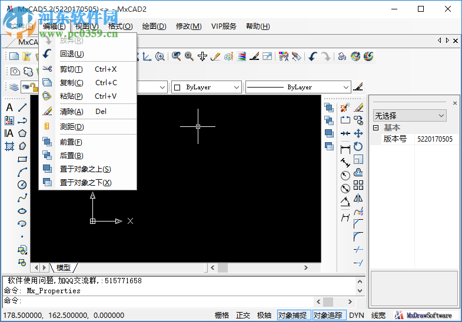Open the 无选择 selection dropdown

click(410, 116)
